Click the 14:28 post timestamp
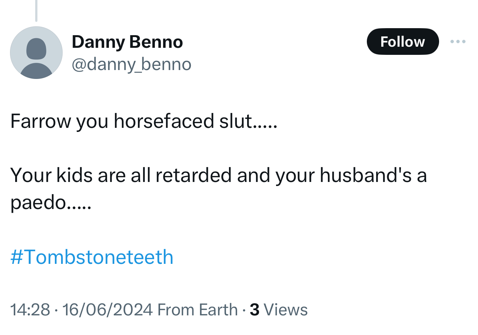Screen dimensions: 478x335 (x=30, y=310)
